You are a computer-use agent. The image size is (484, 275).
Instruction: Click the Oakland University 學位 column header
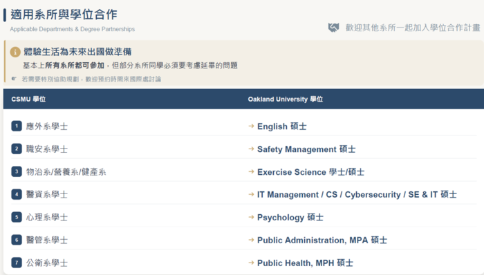tap(285, 99)
